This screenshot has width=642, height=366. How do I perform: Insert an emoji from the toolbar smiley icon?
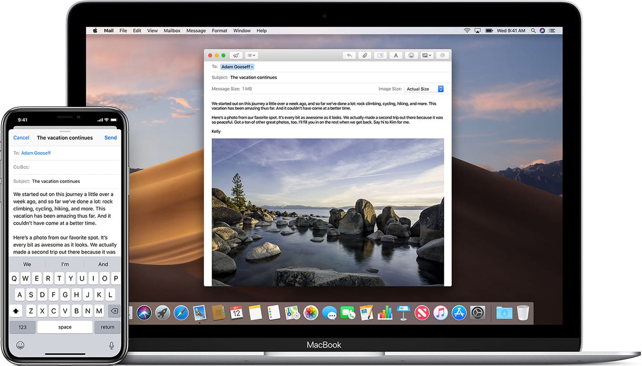[411, 55]
